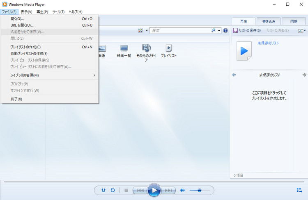Click the large playlist thumbnail
The width and height of the screenshot is (308, 200).
click(244, 51)
